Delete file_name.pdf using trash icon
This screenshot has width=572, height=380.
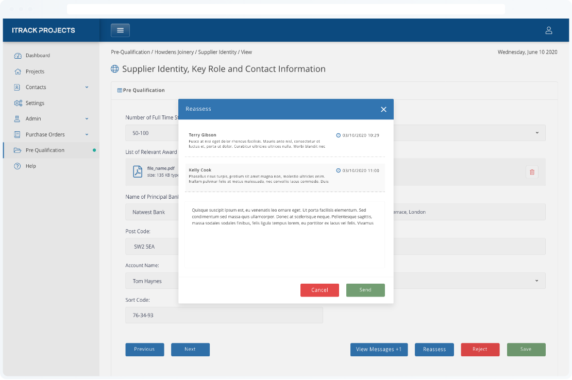tap(532, 172)
